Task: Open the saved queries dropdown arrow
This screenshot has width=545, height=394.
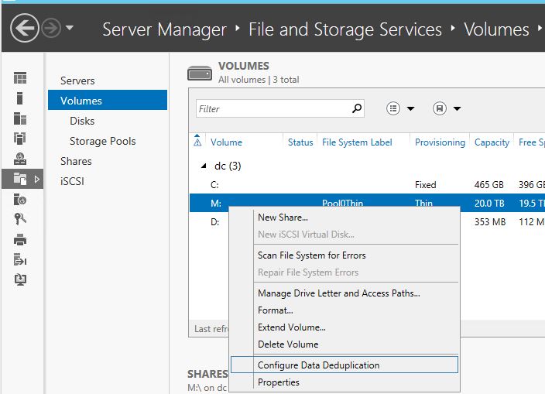Action: [457, 108]
